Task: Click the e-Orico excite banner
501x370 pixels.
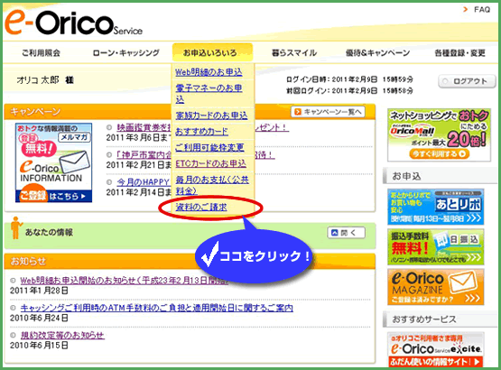Action: [x=436, y=349]
